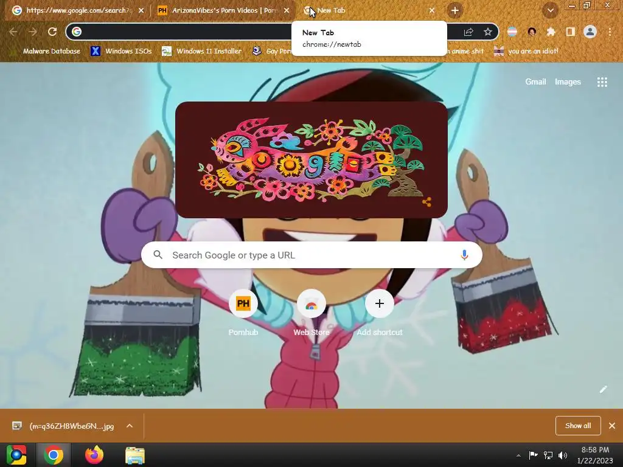Viewport: 623px width, 467px height.
Task: Open the tab search dropdown
Action: coord(550,10)
